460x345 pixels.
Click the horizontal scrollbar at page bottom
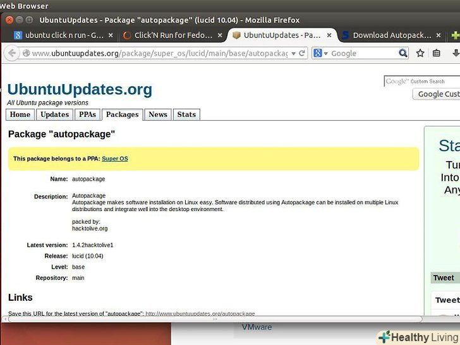pos(215,319)
